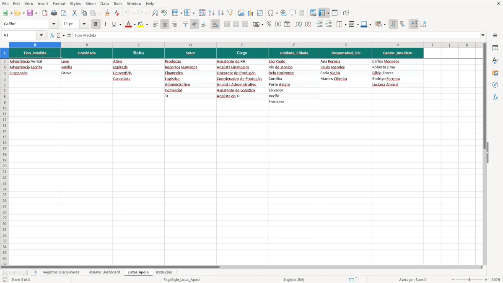Expand the Borders dropdown arrow
This screenshot has width=503, height=283.
(x=345, y=24)
